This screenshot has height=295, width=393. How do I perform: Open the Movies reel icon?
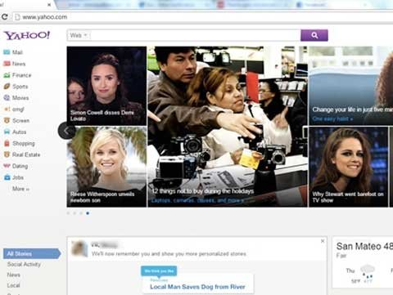tap(7, 98)
